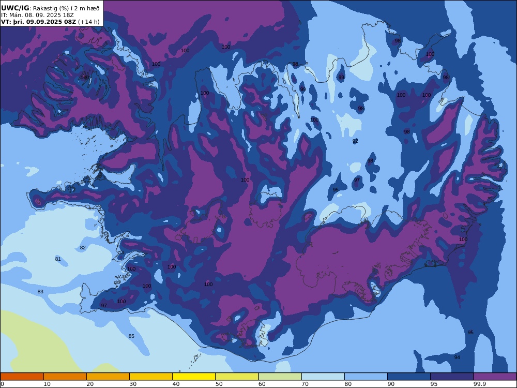The height and width of the screenshot is (388, 517).
Task: Click the legend tick label '60'
Action: click(262, 384)
